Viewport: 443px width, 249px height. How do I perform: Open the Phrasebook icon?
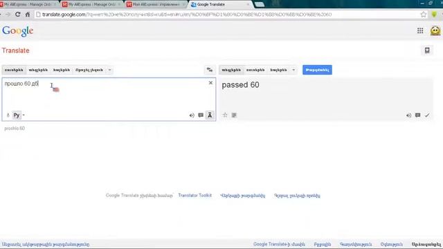427,50
